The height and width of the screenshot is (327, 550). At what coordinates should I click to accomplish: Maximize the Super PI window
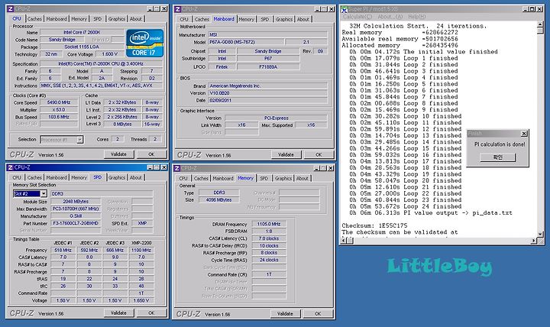pyautogui.click(x=532, y=9)
